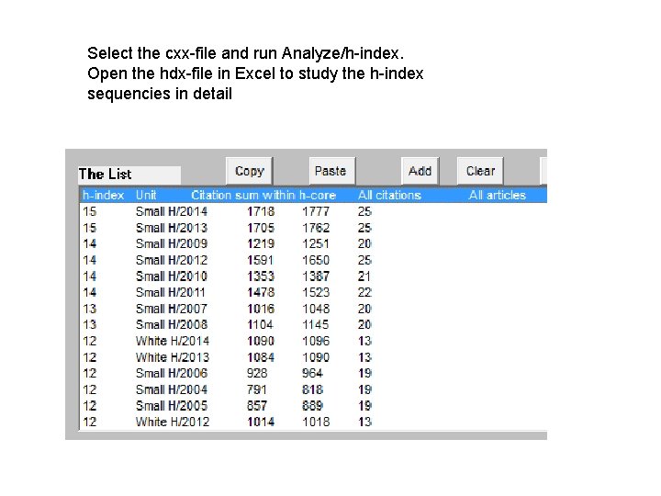Click the value 1523 in the list
The width and height of the screenshot is (661, 496).
(x=316, y=292)
